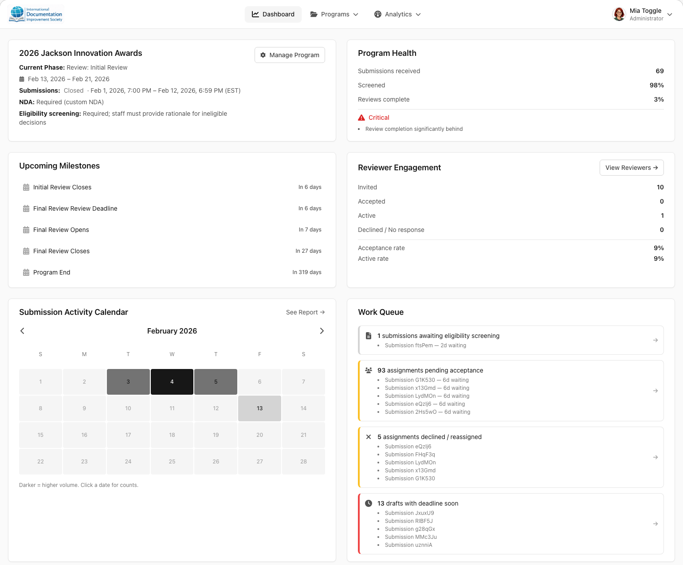Click the Manage Program button
Viewport: 683px width, 565px height.
(290, 55)
